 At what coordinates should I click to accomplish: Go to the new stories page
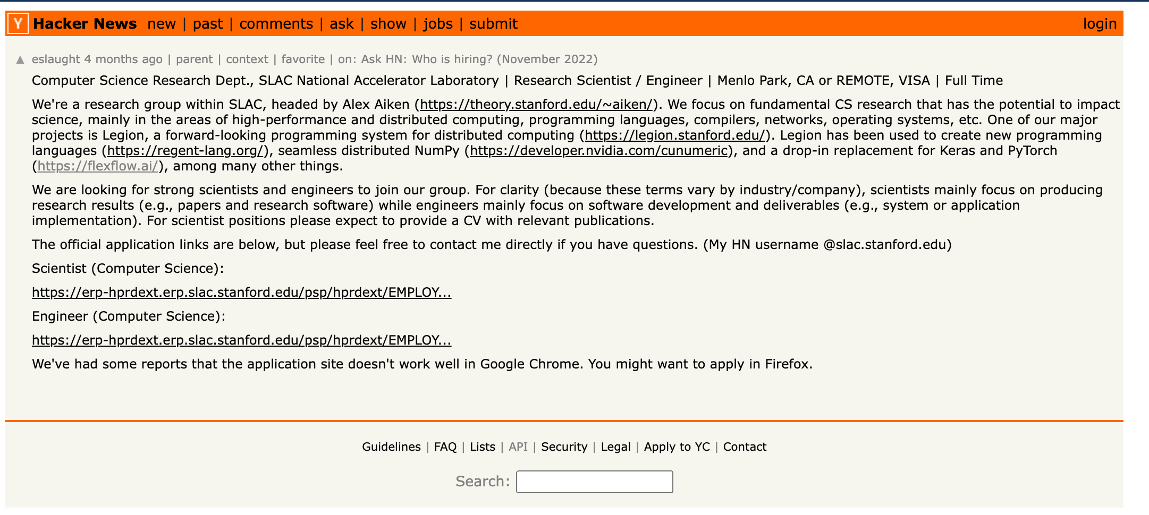[x=162, y=24]
